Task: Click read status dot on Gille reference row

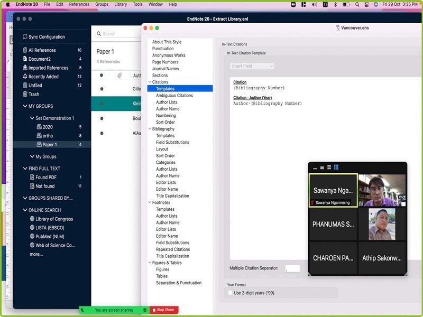Action: tap(102, 89)
